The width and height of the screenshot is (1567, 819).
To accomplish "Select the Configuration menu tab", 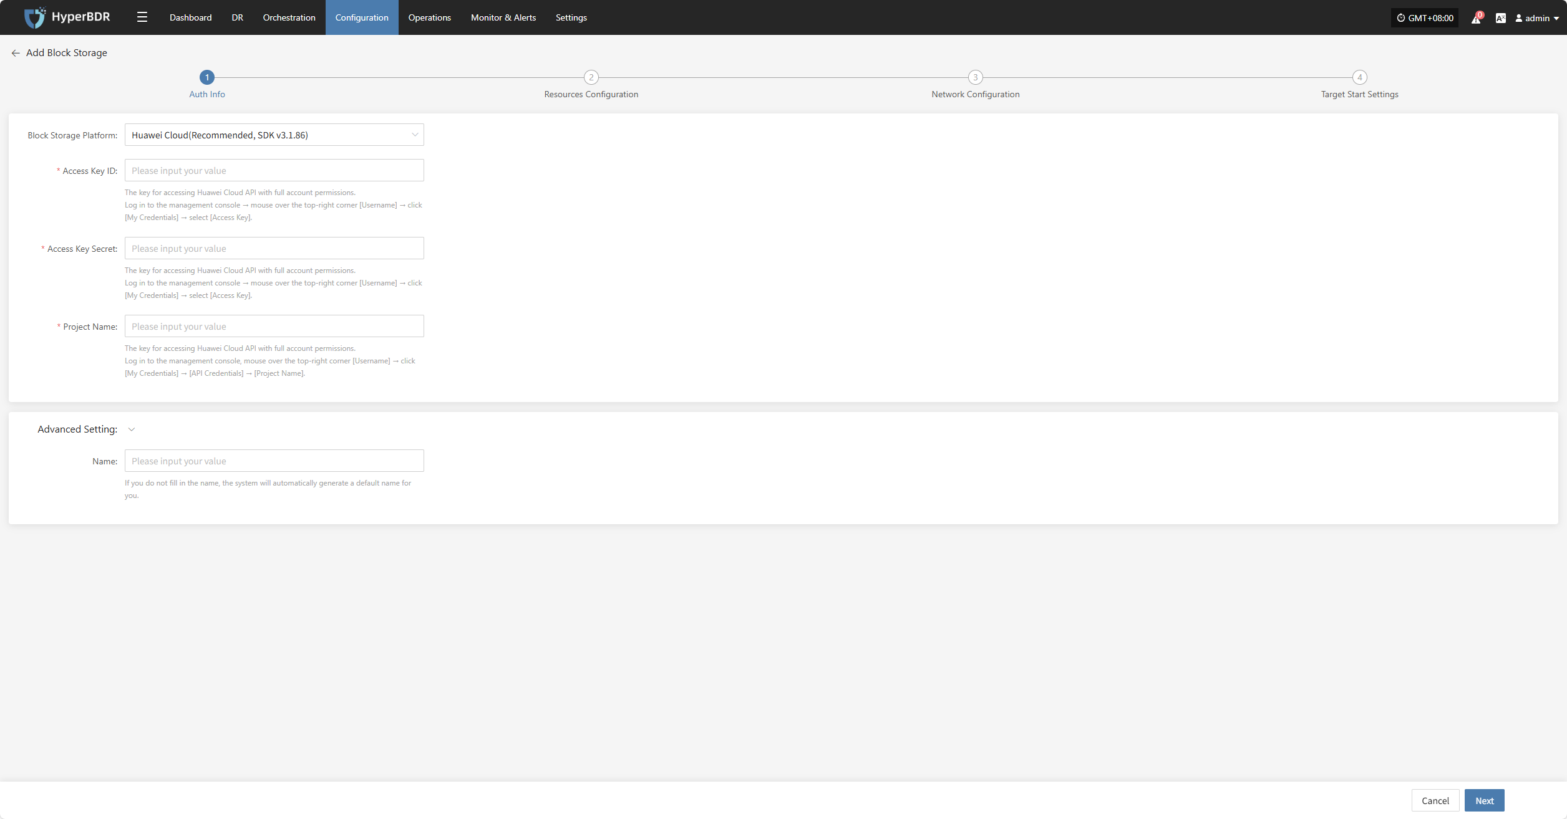I will pos(362,17).
